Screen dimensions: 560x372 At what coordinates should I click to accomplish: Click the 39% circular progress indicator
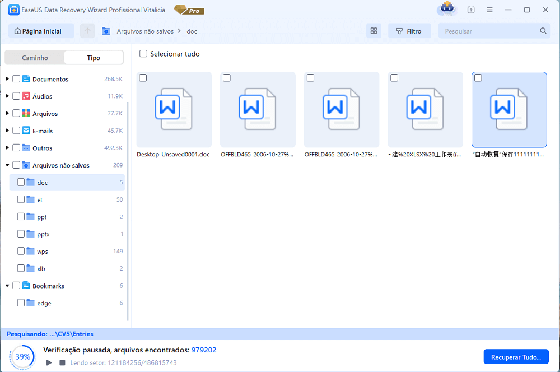click(x=22, y=357)
